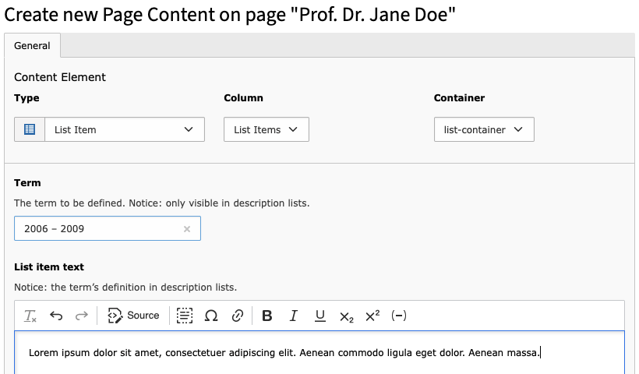Open the special characters Omega picker
The image size is (639, 374).
211,316
